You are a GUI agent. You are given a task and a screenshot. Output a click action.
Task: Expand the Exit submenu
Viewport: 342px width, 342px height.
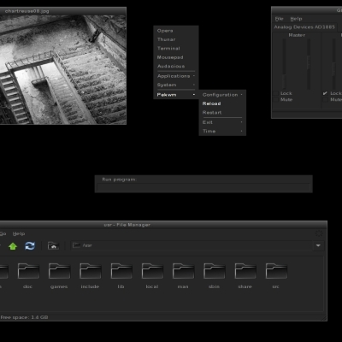pyautogui.click(x=222, y=122)
